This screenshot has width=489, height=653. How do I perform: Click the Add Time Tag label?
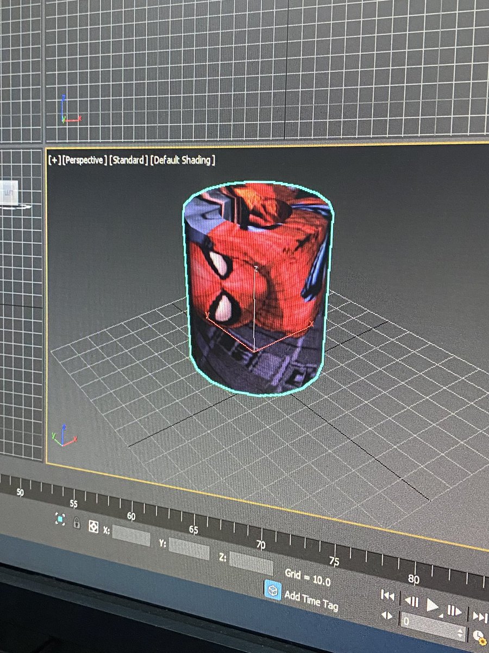click(x=311, y=600)
